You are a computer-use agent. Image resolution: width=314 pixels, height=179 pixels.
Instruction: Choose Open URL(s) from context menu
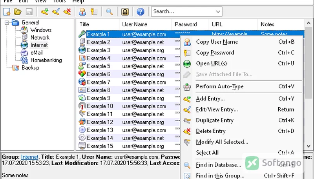click(242, 64)
